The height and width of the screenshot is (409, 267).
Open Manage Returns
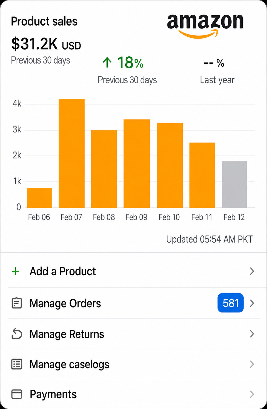tap(133, 334)
